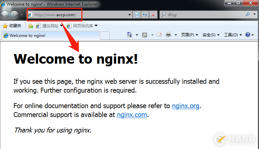259x149 pixels.
Task: Expand the Home button dropdown arrow
Action: click(x=137, y=35)
